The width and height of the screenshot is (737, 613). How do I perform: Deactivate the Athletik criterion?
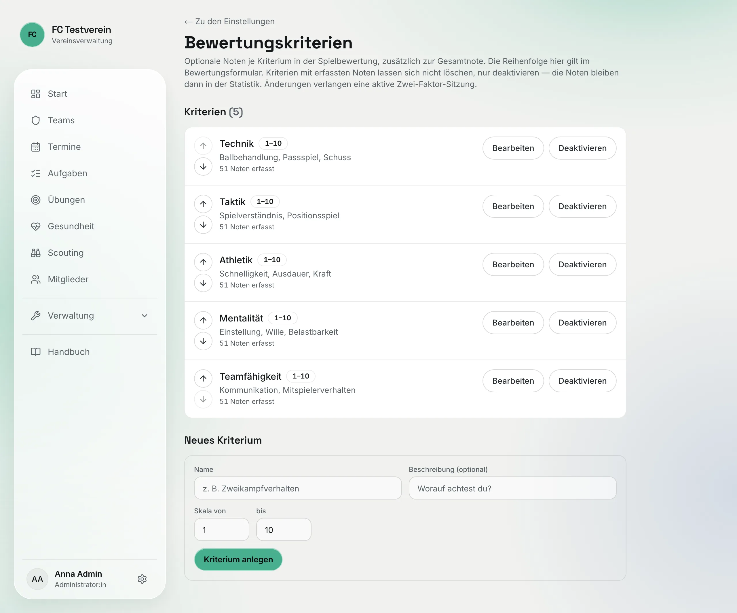pyautogui.click(x=582, y=264)
